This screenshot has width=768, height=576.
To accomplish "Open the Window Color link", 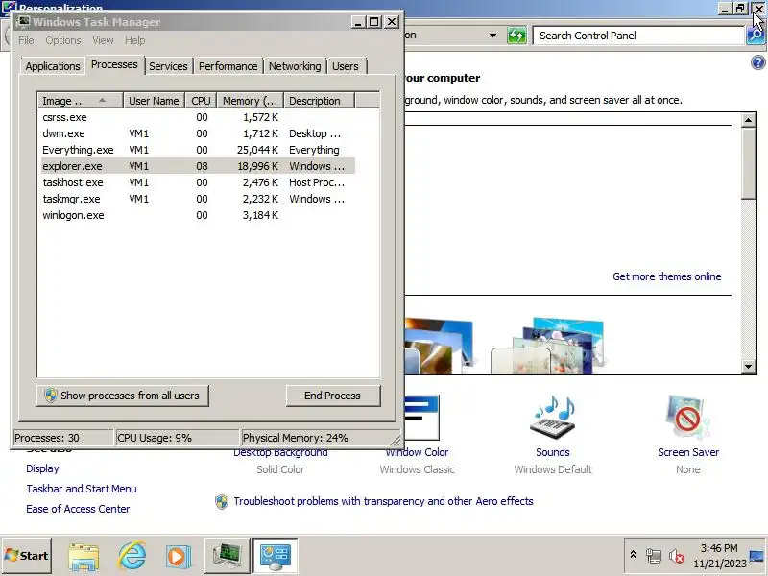I will click(x=417, y=452).
